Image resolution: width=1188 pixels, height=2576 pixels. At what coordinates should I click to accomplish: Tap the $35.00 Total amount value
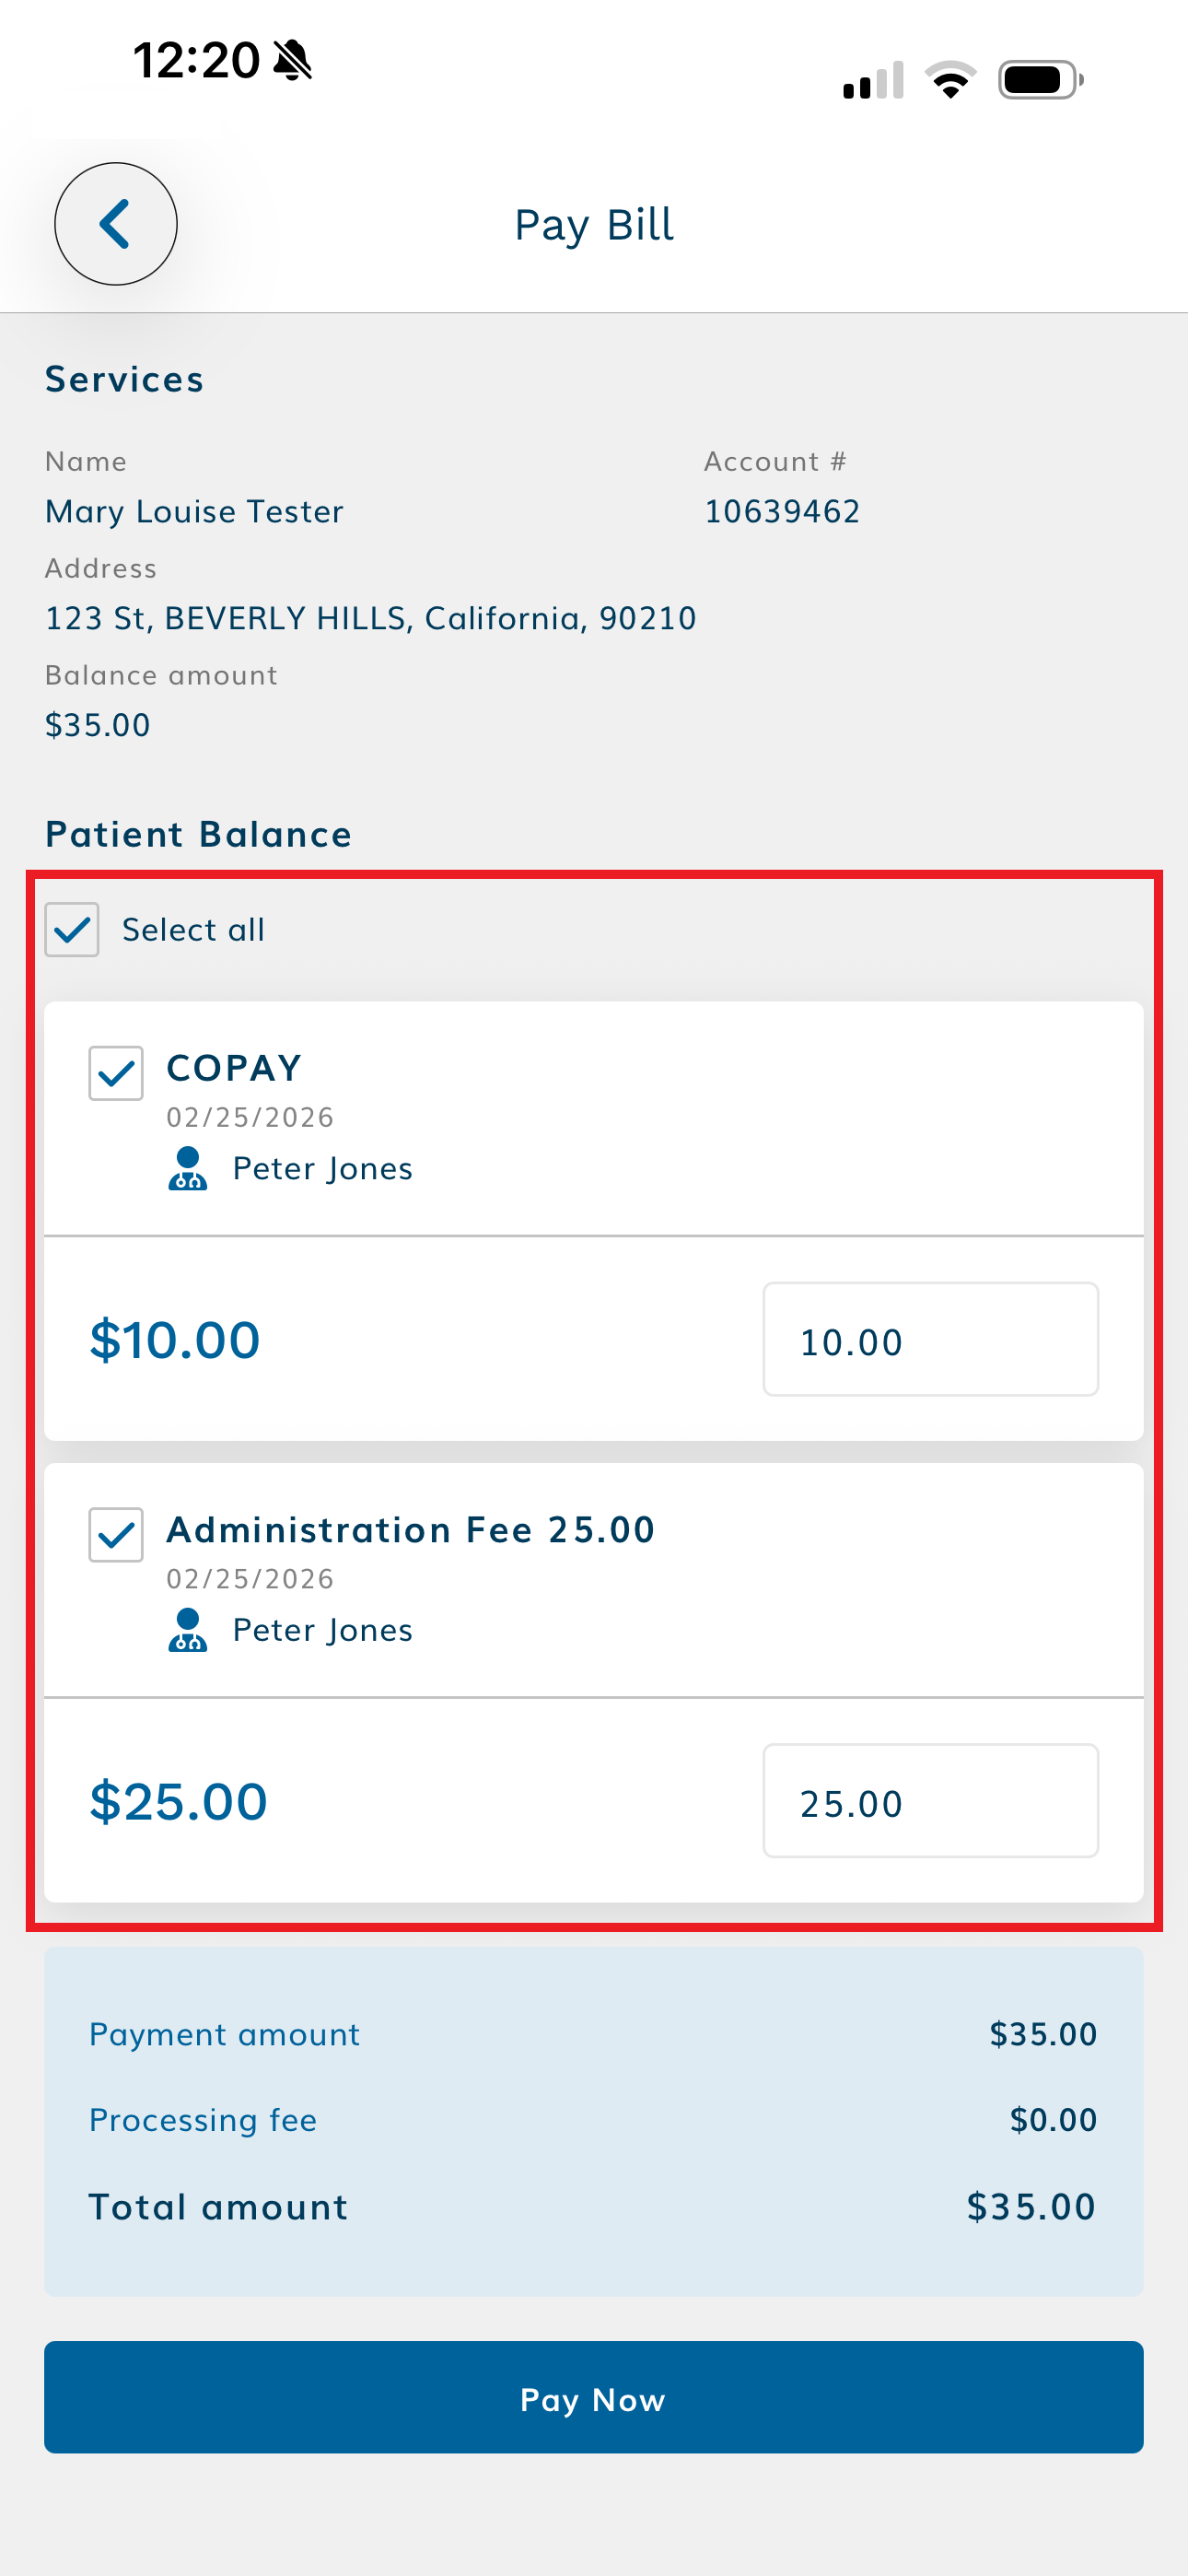click(1031, 2207)
